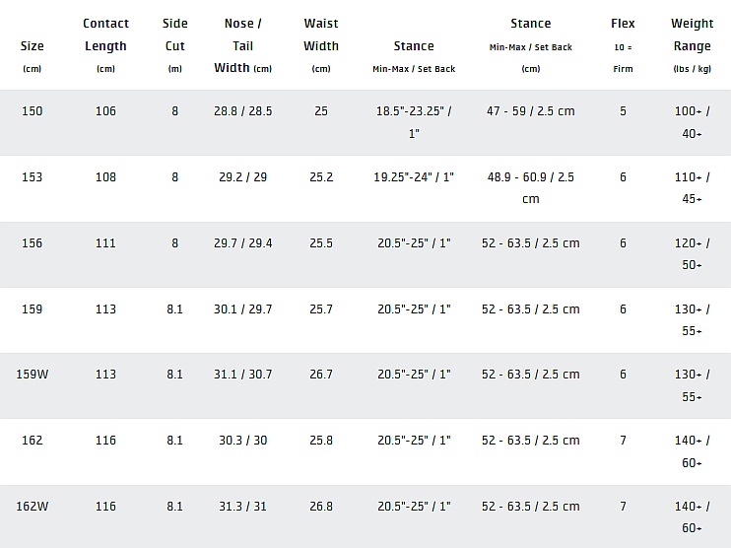Click the 28.8 / 28.5 nose/tail width cell
The width and height of the screenshot is (731, 548).
coord(242,111)
